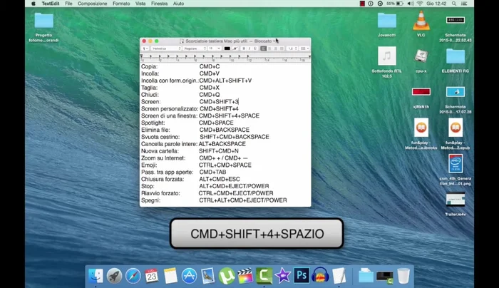Select the ELEMENTI RG desktop folder
The image size is (499, 288).
tap(456, 56)
